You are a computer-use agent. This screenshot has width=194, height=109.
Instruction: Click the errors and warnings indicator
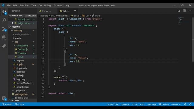coord(19,104)
